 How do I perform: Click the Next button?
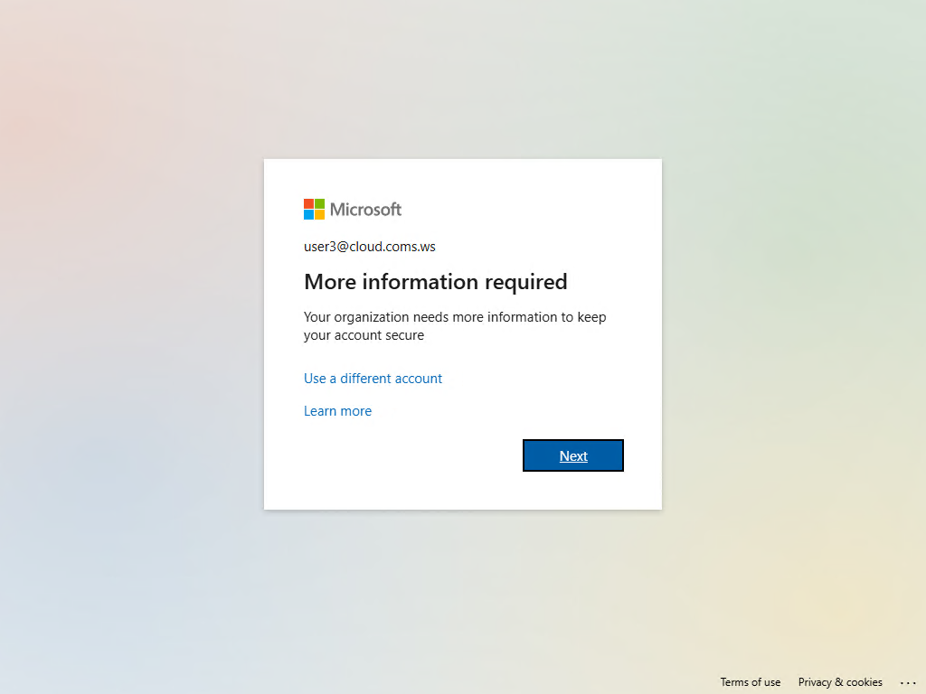click(x=572, y=455)
